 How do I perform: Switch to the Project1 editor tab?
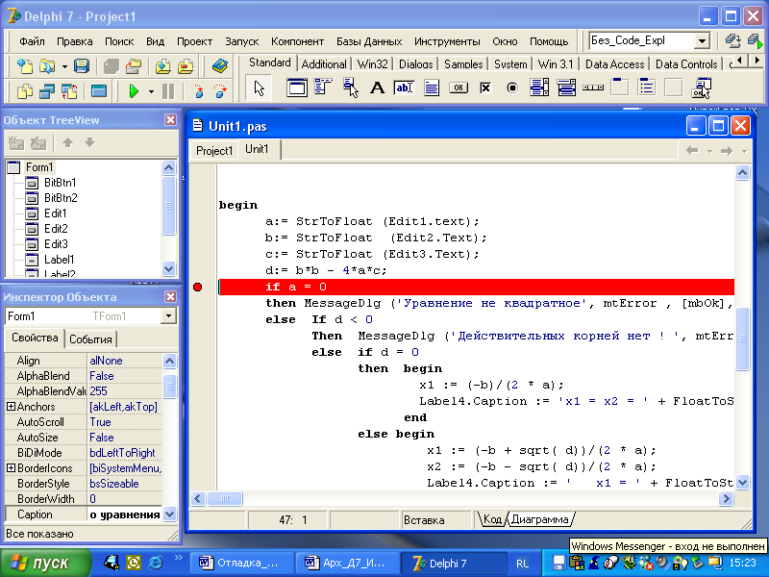coord(214,151)
